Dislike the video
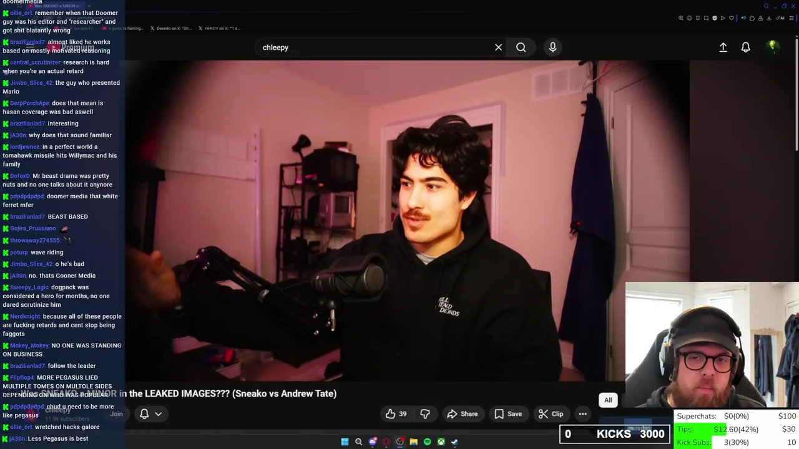This screenshot has width=799, height=449. tap(425, 414)
